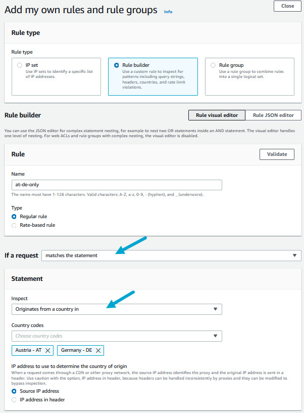304x413 pixels.
Task: Switch to the Rule JSON editor tab
Action: (273, 115)
